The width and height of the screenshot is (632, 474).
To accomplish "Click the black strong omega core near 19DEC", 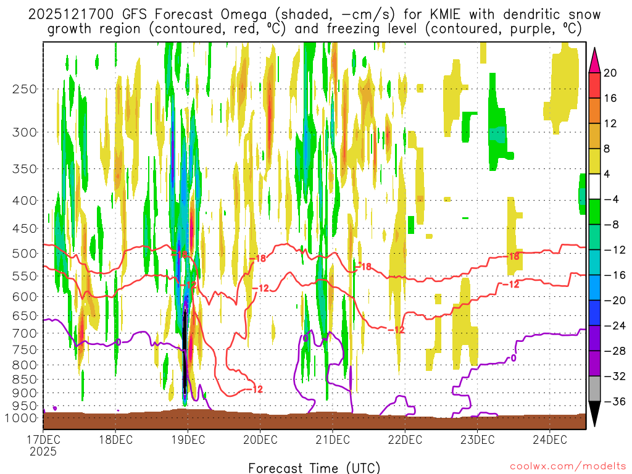I will coord(185,351).
